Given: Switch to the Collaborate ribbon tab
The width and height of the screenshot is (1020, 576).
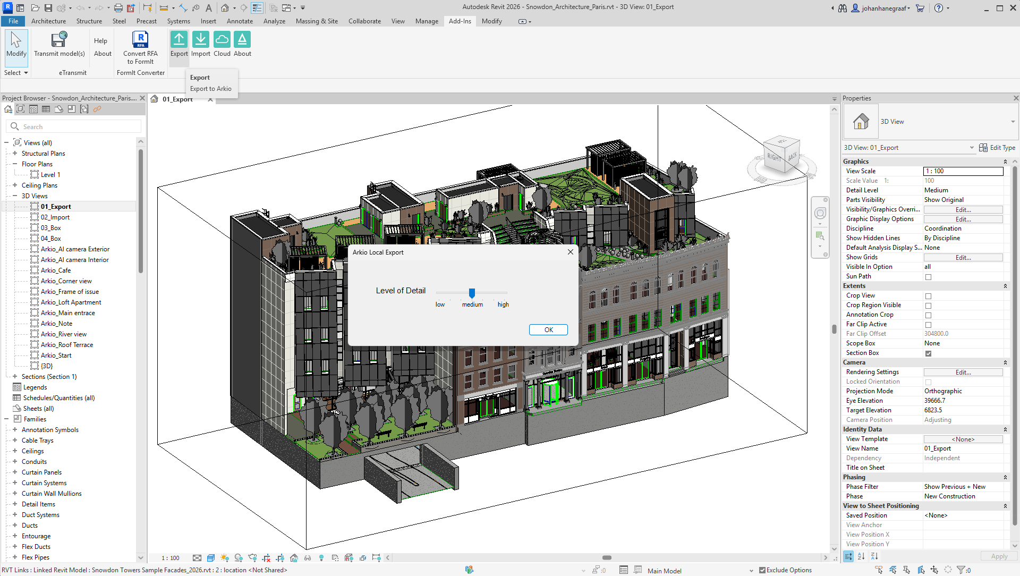Looking at the screenshot, I should click(x=364, y=21).
